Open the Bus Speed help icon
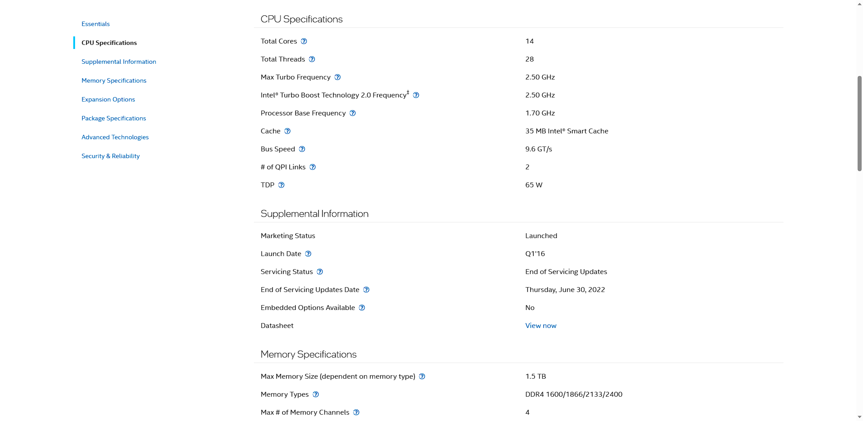 pyautogui.click(x=302, y=149)
